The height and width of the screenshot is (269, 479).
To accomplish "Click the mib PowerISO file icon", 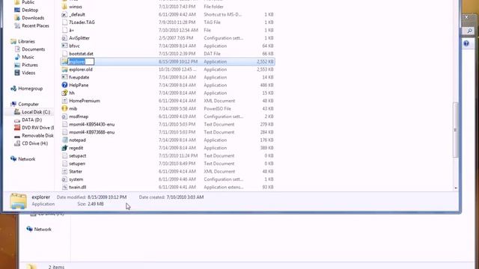I will [x=64, y=109].
